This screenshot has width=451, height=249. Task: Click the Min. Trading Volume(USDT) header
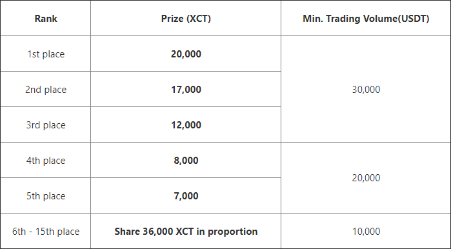click(x=366, y=18)
